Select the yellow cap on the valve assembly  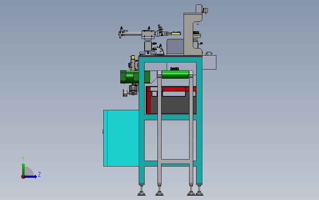point(133,57)
